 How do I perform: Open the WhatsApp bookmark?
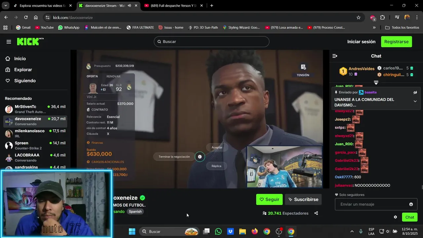coord(69,27)
